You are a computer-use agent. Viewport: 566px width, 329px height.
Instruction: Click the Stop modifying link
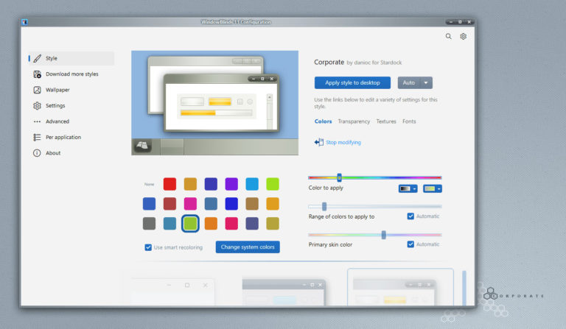pos(343,142)
